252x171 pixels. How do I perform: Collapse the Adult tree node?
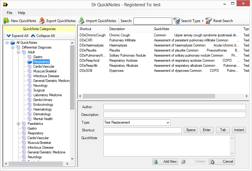(18, 52)
